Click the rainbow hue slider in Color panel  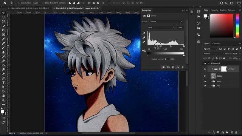(238, 25)
